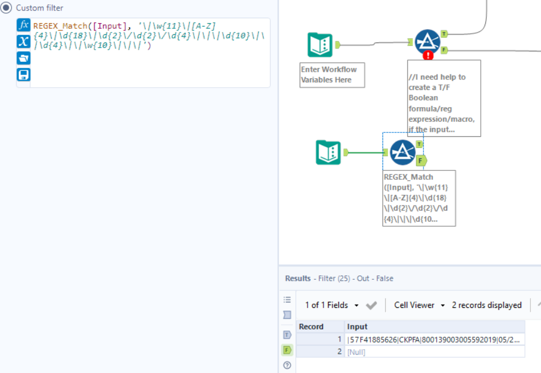The height and width of the screenshot is (373, 541).
Task: Click the upper Text Input output anchor
Action: (337, 45)
